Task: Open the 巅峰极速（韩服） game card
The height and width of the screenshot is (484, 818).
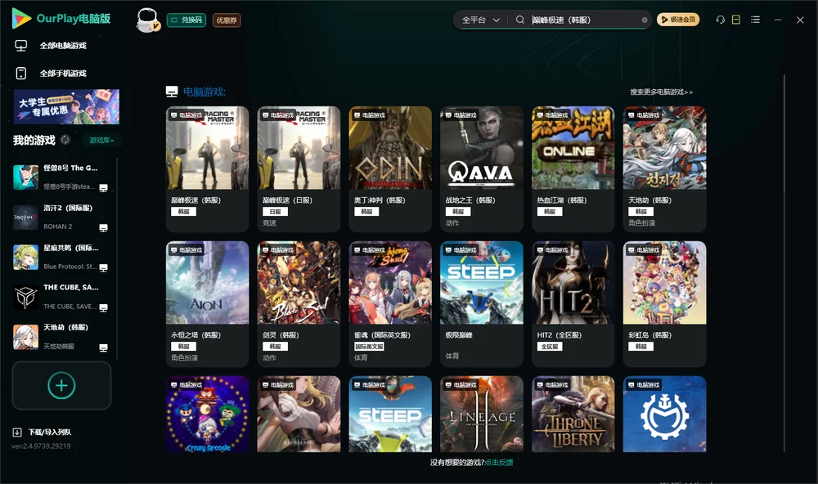Action: tap(207, 168)
